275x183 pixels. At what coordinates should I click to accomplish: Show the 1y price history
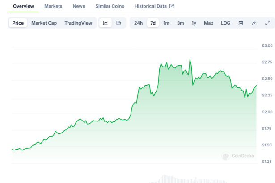point(194,23)
